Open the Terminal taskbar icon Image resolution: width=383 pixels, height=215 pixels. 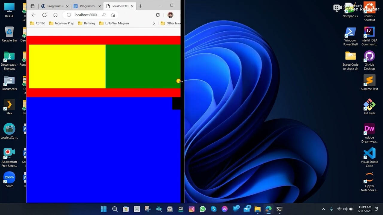(279, 209)
